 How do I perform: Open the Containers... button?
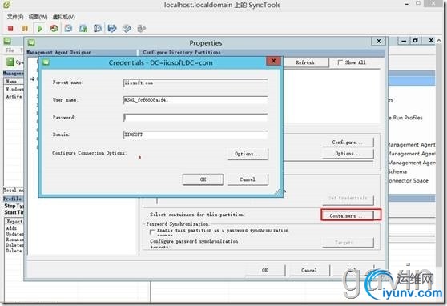(x=347, y=215)
